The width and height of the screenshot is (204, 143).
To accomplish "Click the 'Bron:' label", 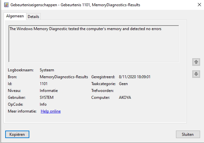I will [12, 77].
